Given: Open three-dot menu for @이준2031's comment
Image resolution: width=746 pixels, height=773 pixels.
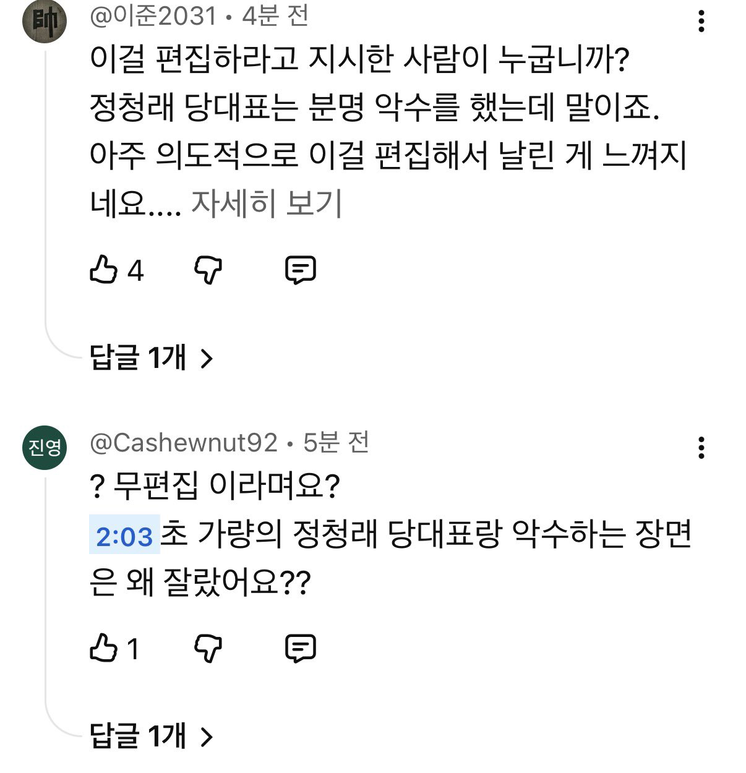Looking at the screenshot, I should point(701,21).
